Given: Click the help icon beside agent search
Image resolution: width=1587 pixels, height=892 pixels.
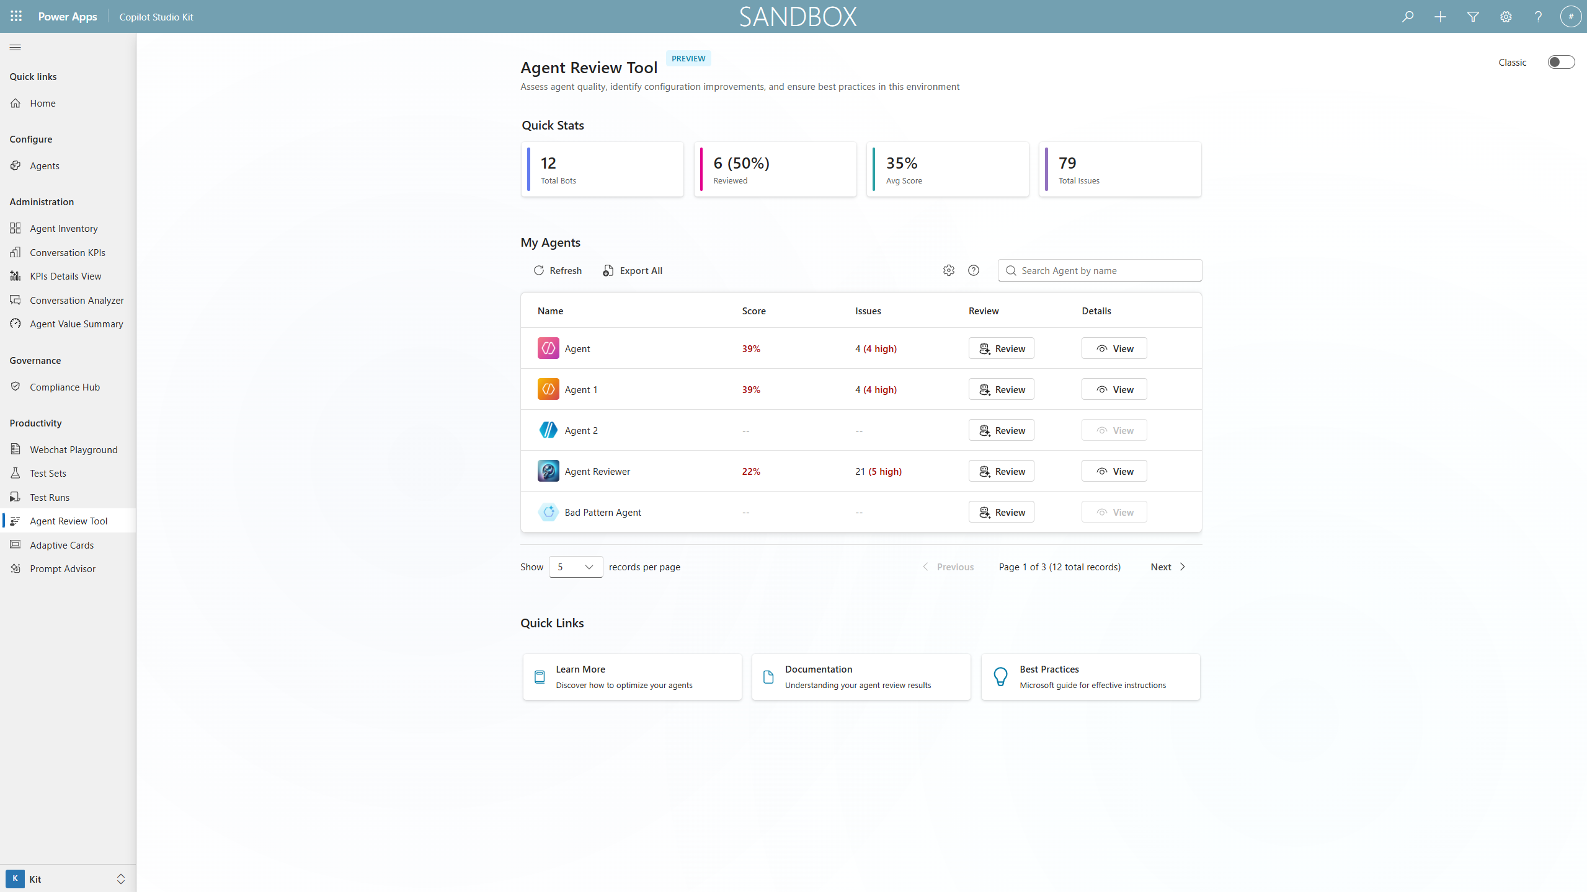Looking at the screenshot, I should point(974,270).
